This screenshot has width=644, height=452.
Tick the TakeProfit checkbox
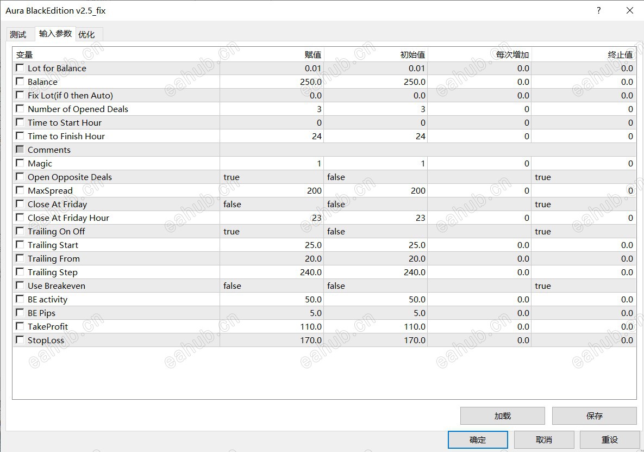[20, 326]
